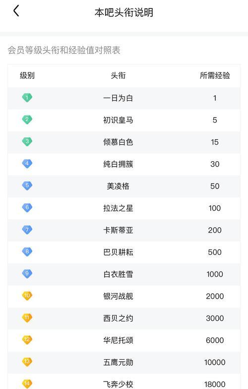Tap the 级别 column header
The image size is (248, 389).
pyautogui.click(x=27, y=75)
